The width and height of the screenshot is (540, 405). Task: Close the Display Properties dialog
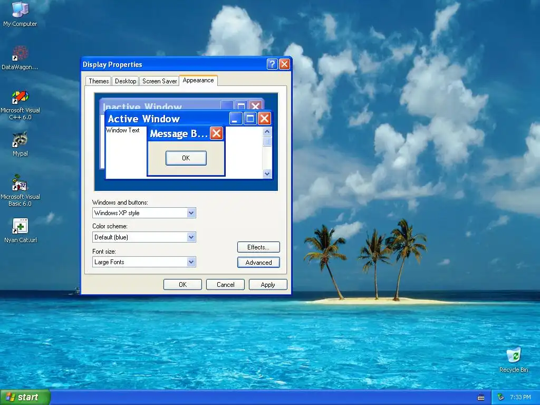(284, 64)
